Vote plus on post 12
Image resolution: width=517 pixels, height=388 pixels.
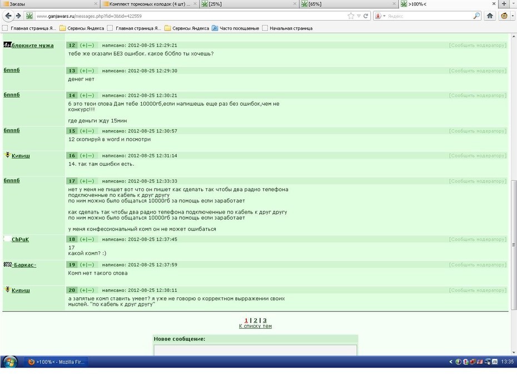(x=83, y=45)
